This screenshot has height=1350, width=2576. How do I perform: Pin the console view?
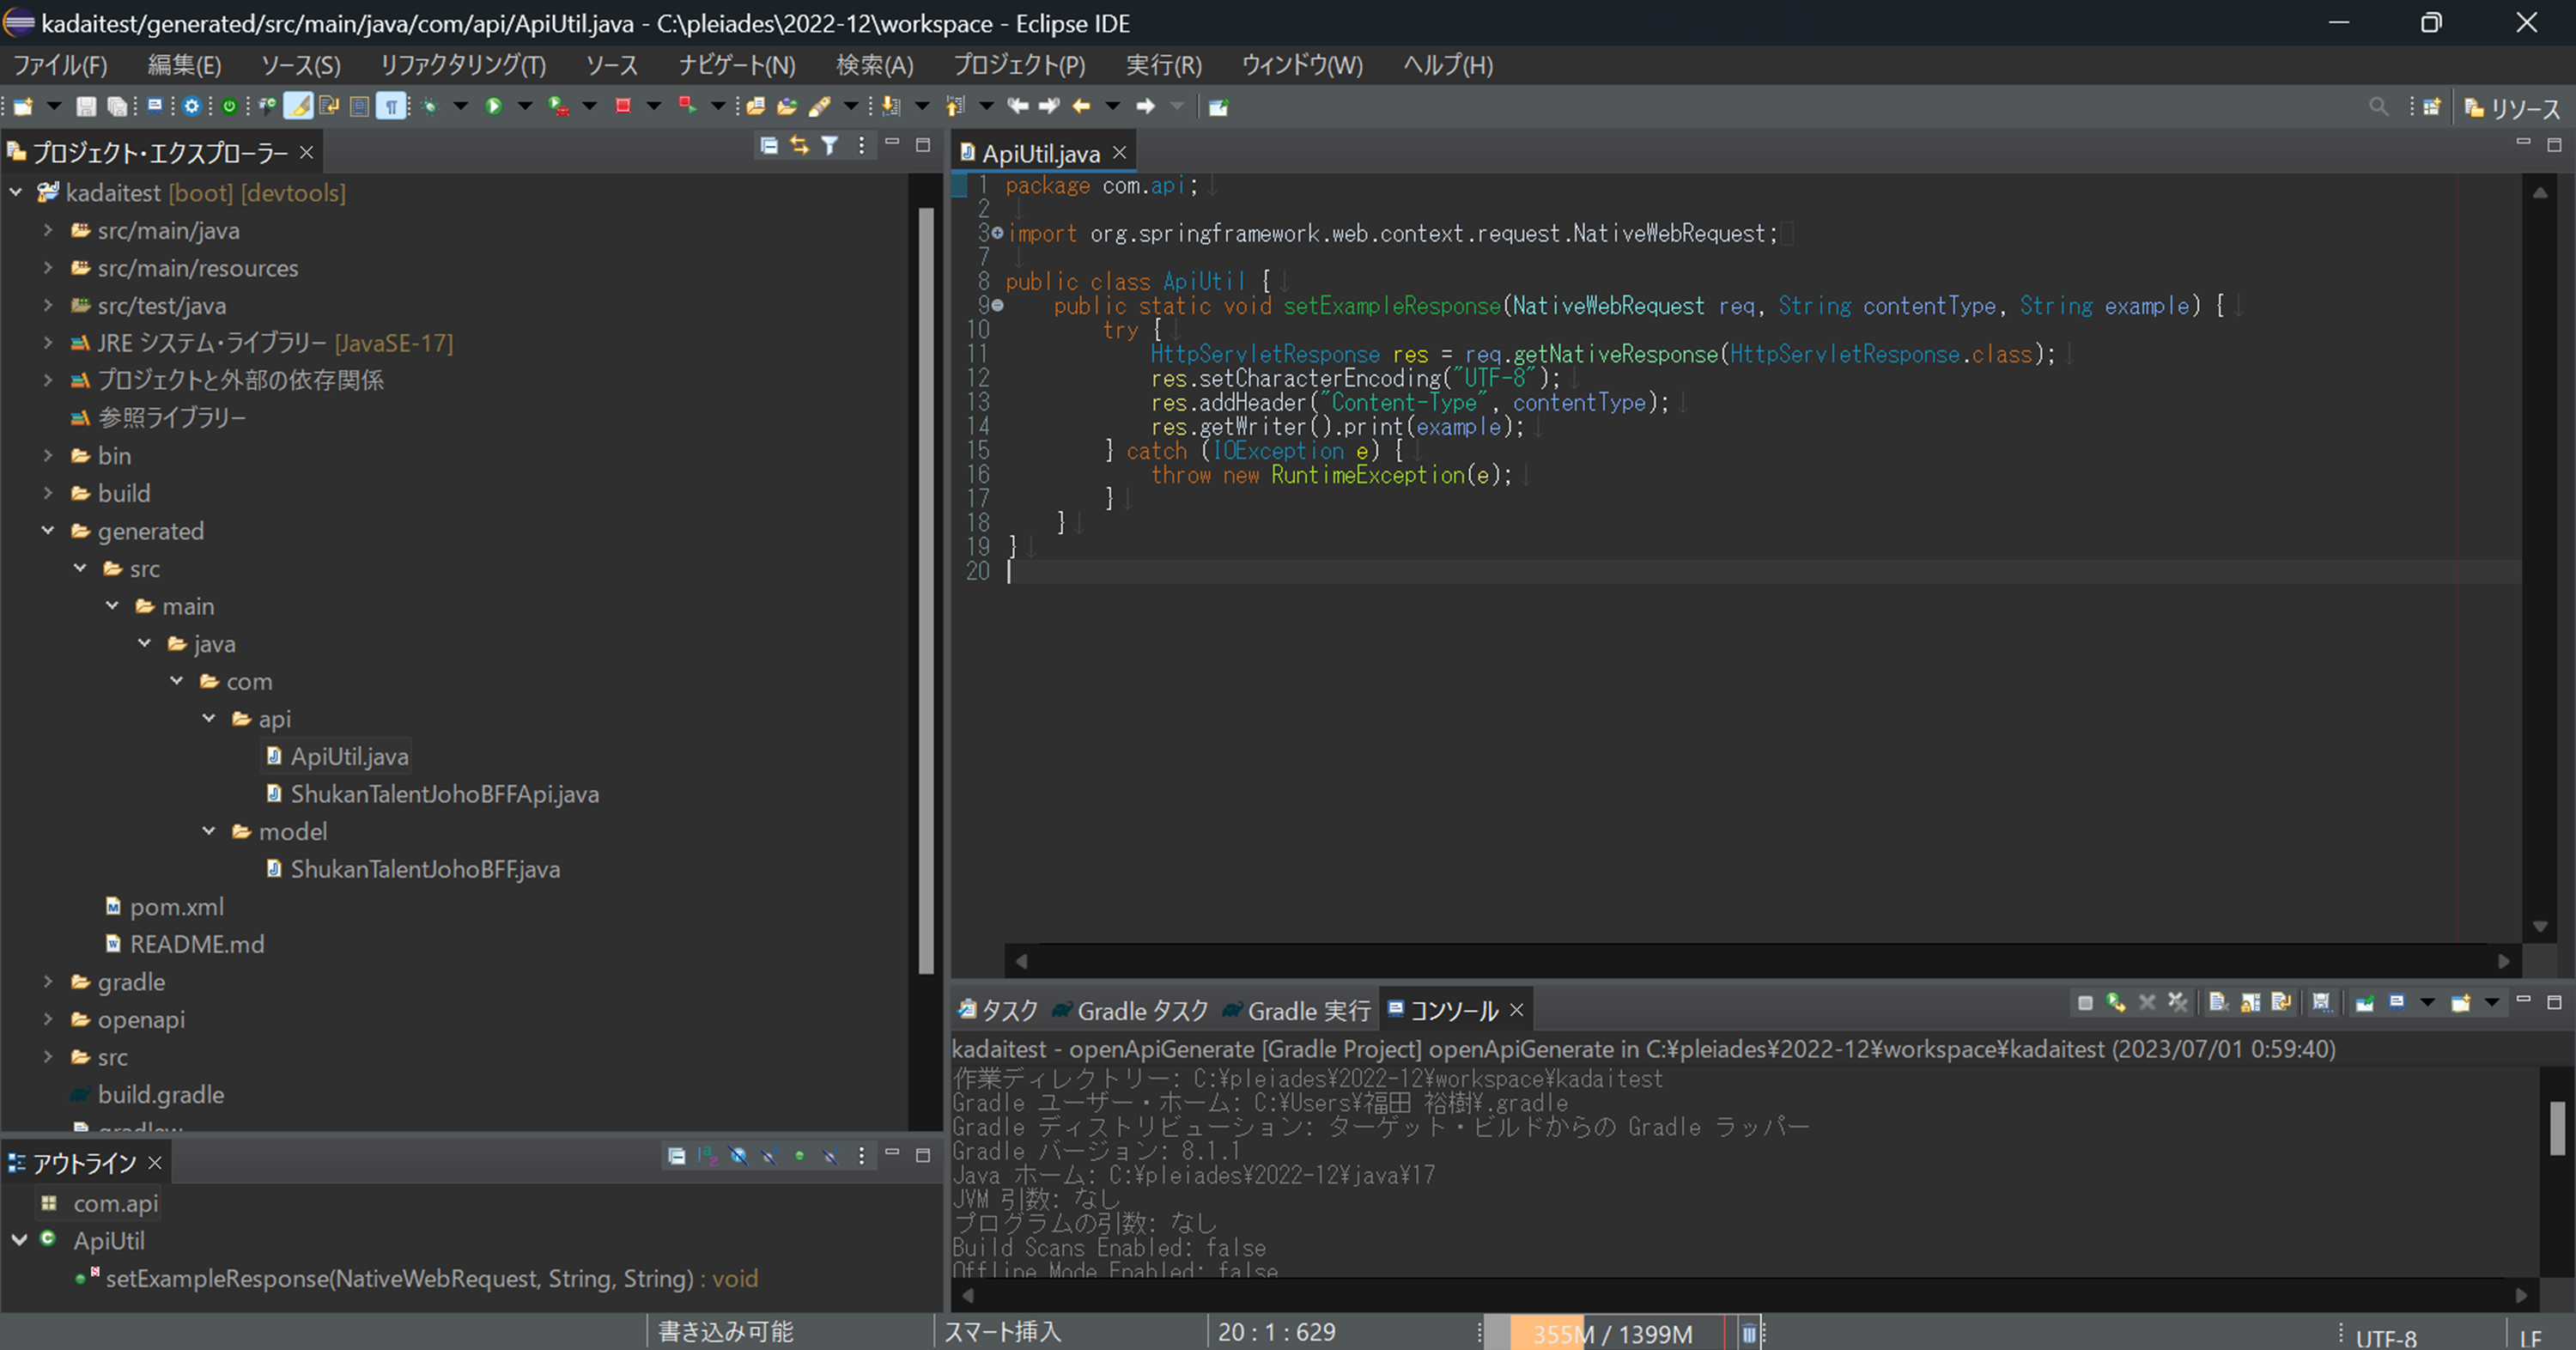coord(2365,1003)
